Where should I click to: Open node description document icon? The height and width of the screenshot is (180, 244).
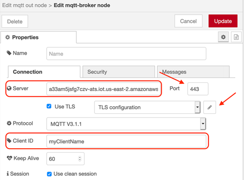[236, 37]
